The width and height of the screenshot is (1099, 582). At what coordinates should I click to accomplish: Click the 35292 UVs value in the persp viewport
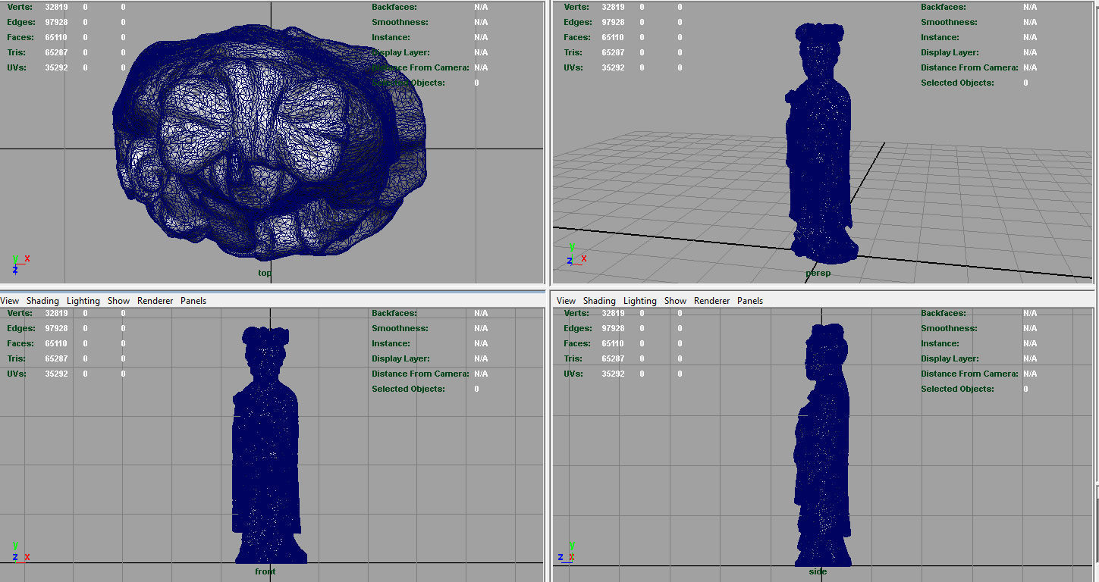point(613,67)
